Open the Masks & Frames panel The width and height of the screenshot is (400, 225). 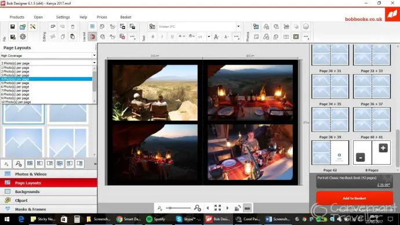49,209
